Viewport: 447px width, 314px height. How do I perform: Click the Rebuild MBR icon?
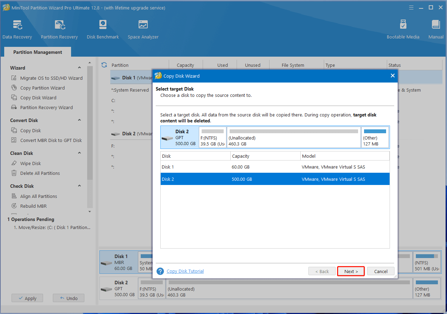point(14,206)
